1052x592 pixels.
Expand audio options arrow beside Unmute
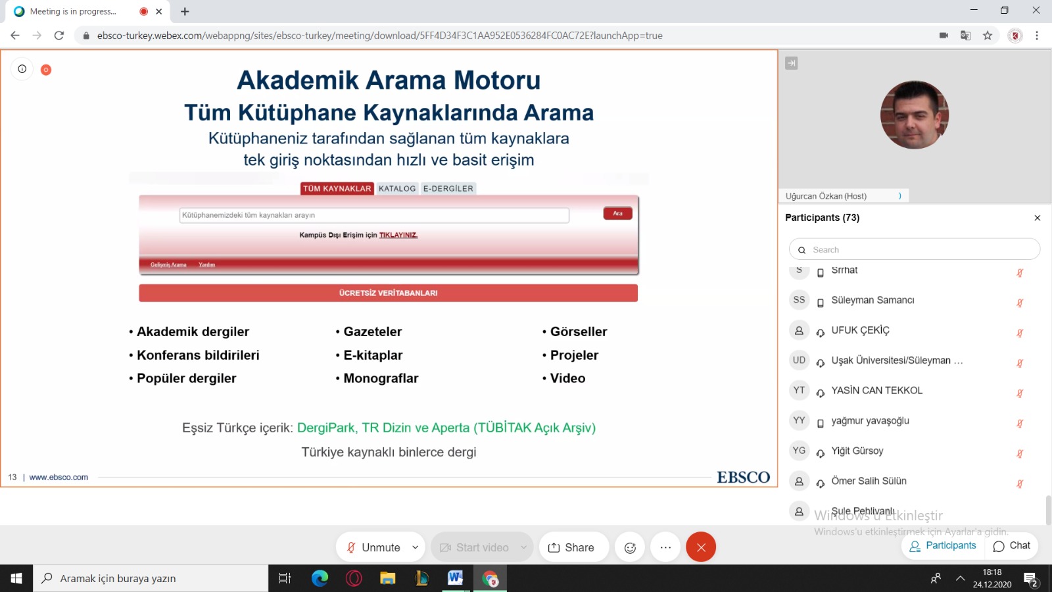coord(416,547)
